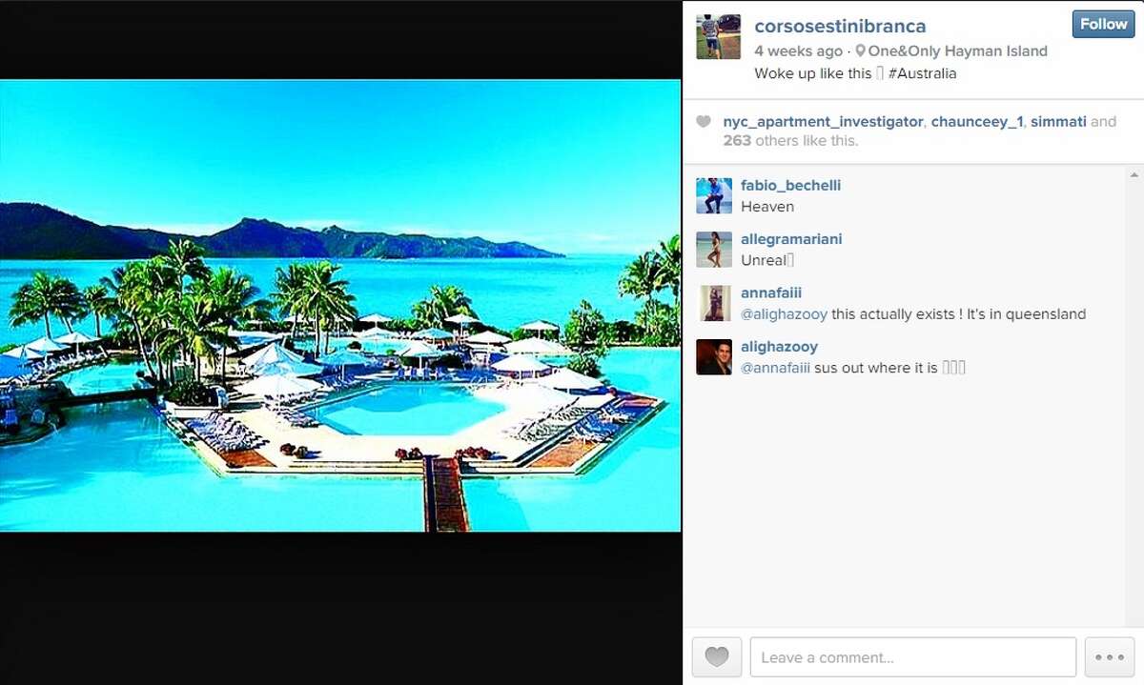Open the One&Only Hayman Island location link
This screenshot has height=685, width=1144.
point(957,51)
